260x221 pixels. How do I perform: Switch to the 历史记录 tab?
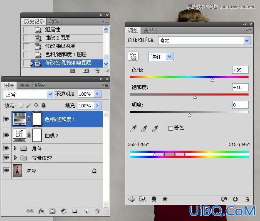34,21
